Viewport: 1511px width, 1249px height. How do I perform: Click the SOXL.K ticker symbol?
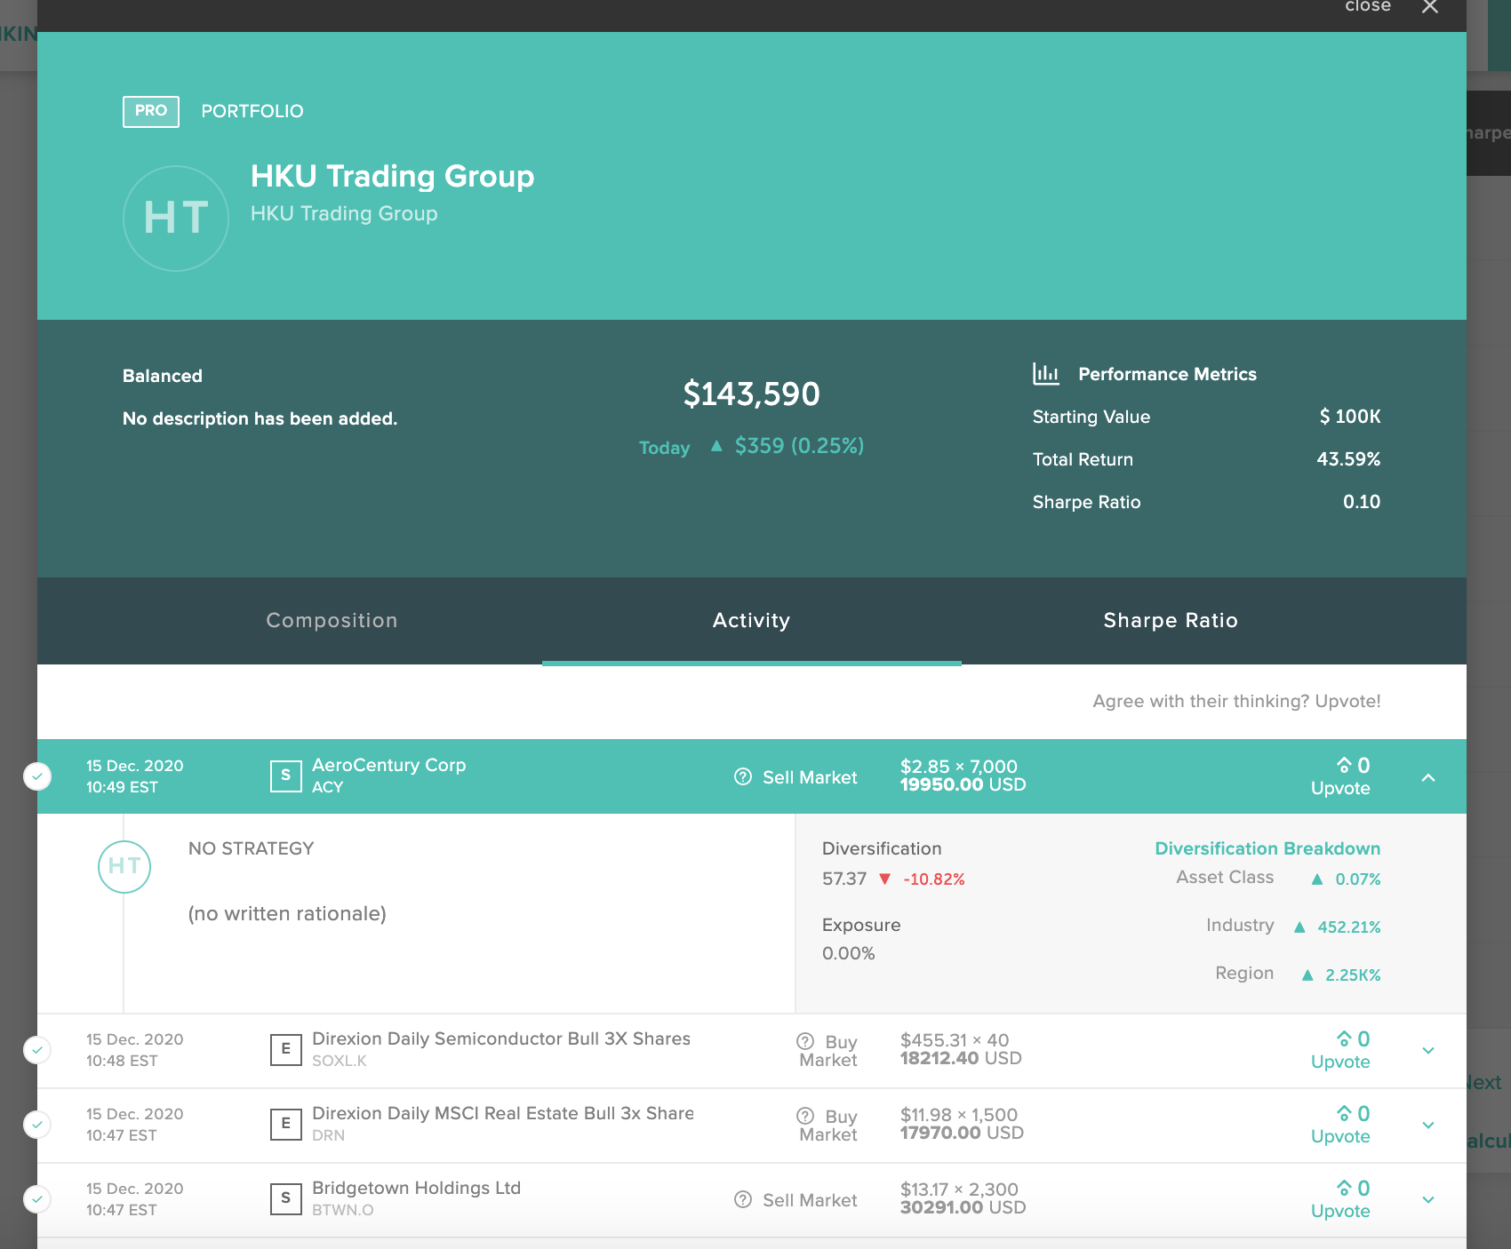340,1061
